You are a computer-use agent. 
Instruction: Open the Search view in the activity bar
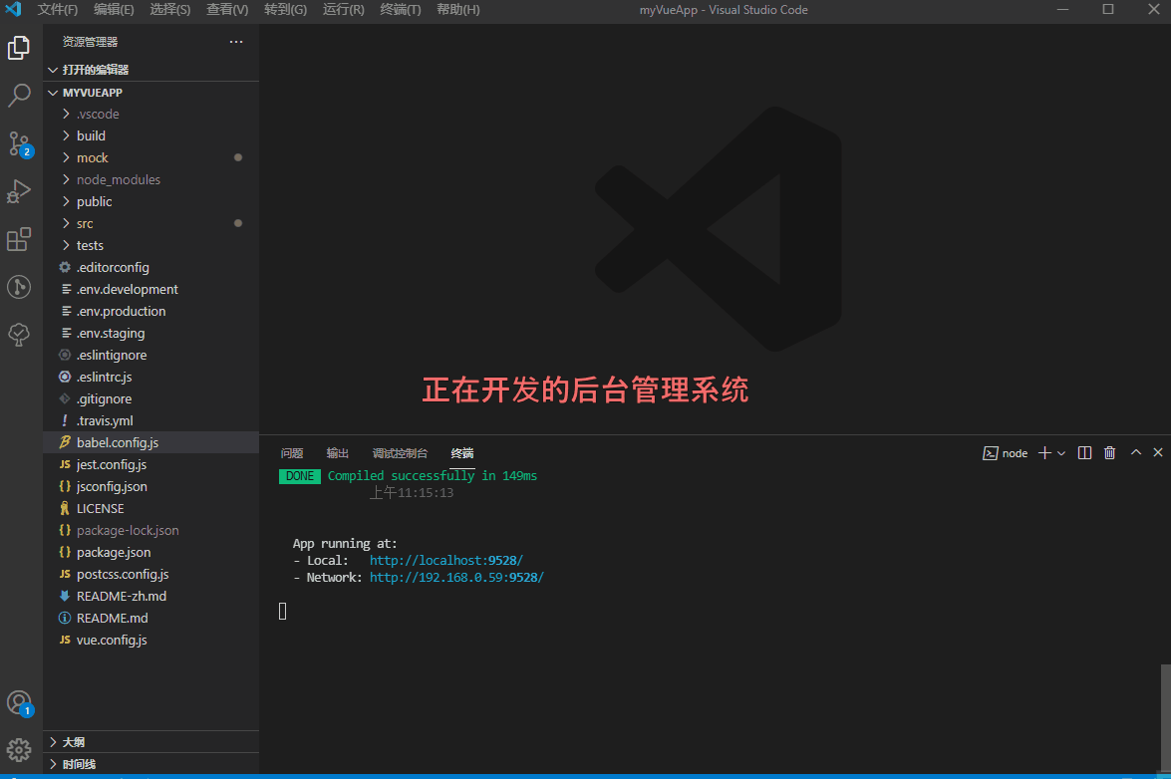click(x=18, y=95)
